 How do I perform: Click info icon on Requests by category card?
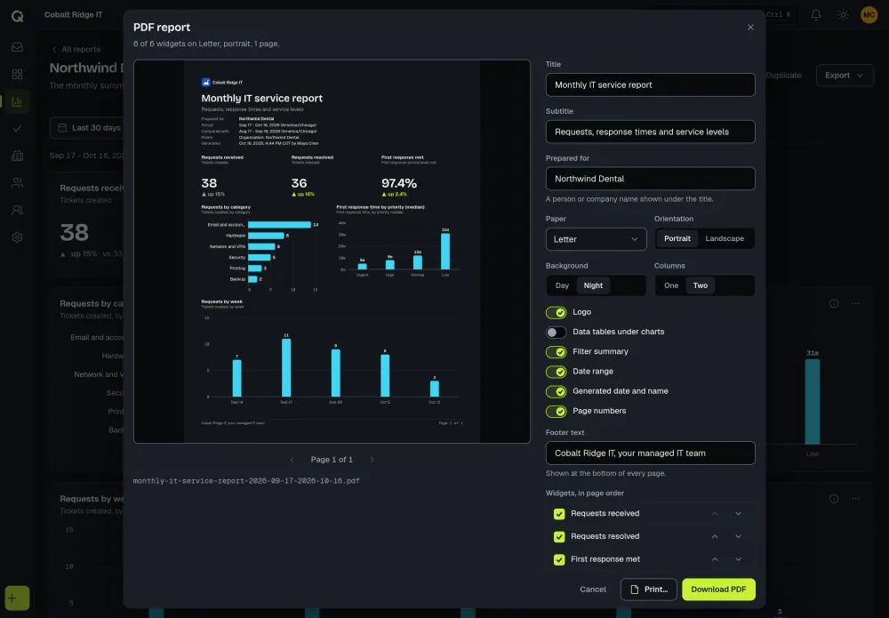834,303
